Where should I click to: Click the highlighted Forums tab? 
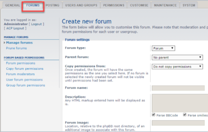[33, 5]
